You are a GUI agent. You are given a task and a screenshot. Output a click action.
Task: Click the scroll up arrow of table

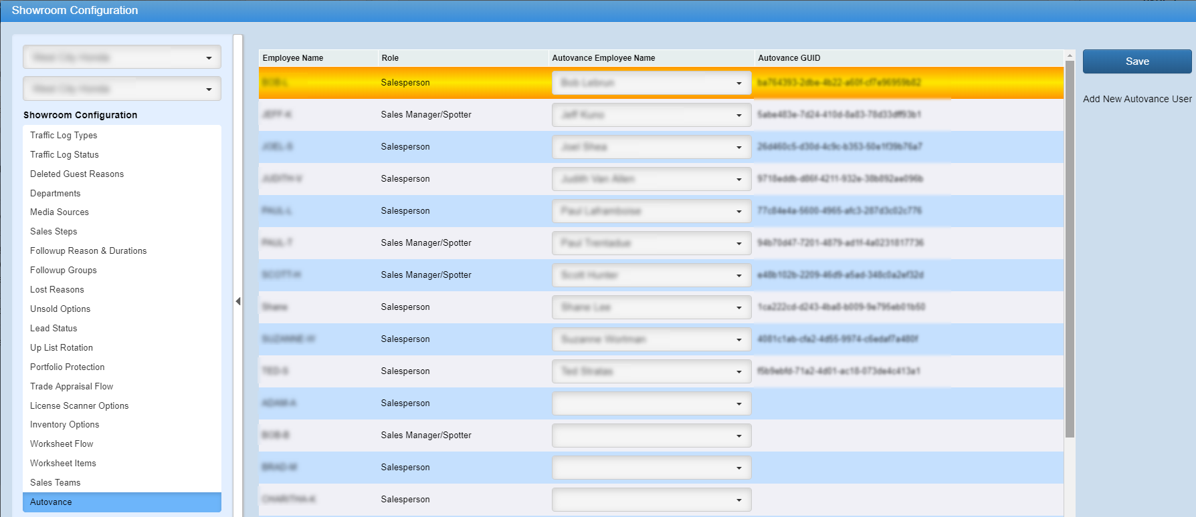tap(1070, 55)
